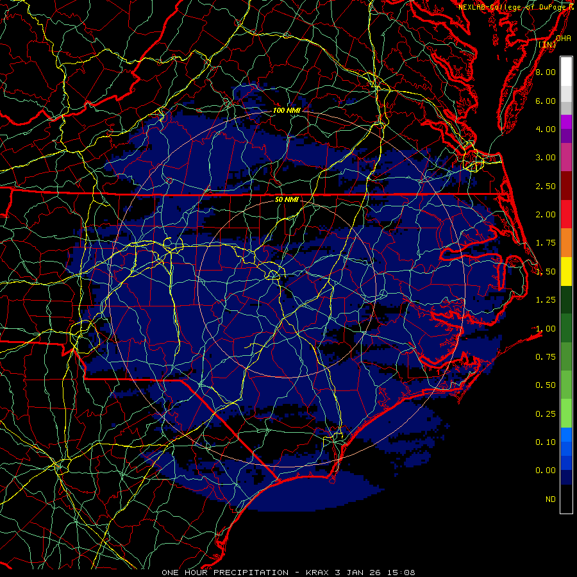Image resolution: width=577 pixels, height=577 pixels.
Task: Click the 6.00 legend value
Action: (x=546, y=101)
